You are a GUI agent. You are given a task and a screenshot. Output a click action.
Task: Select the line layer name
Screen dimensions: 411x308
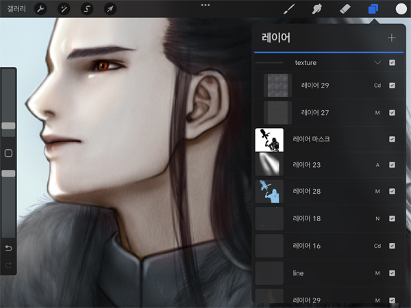click(298, 273)
